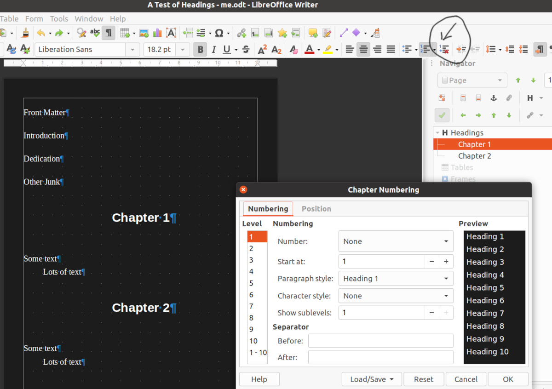Click the Separator Before input field

(x=380, y=341)
